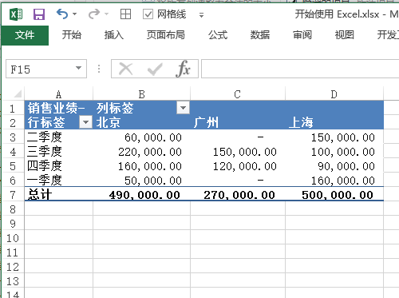399x298 pixels.
Task: Switch to the 审阅 ribbon tab
Action: pyautogui.click(x=302, y=35)
